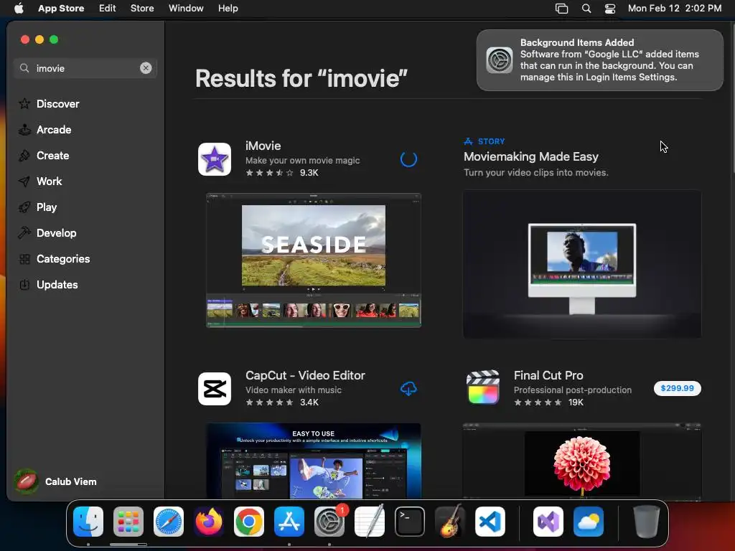Launch Google Chrome from the Dock
This screenshot has width=735, height=551.
coord(249,522)
